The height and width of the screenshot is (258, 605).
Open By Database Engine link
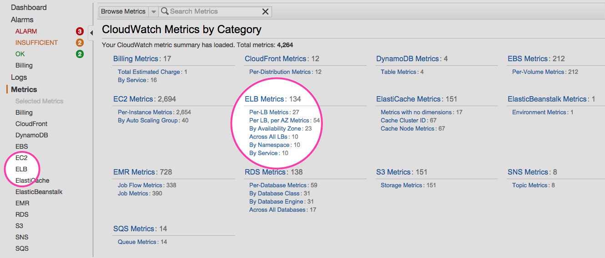(276, 201)
